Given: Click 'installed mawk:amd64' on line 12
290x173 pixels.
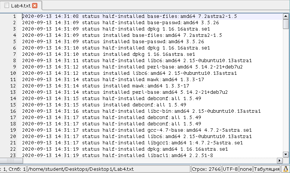Looking at the screenshot, I should [x=132, y=86].
